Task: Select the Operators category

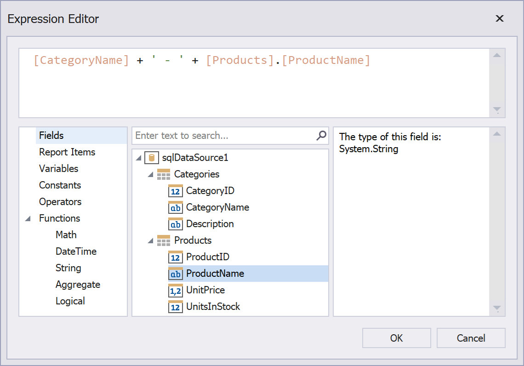Action: point(60,202)
